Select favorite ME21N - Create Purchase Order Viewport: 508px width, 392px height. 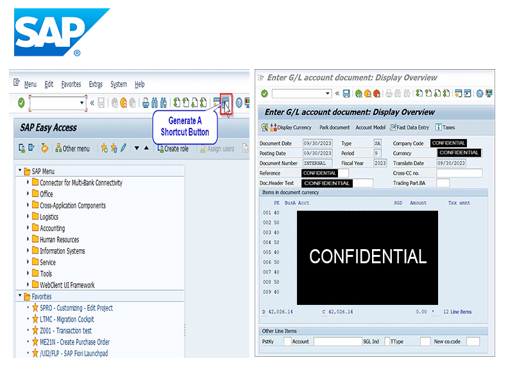coord(71,342)
